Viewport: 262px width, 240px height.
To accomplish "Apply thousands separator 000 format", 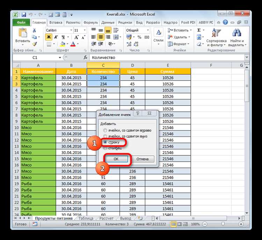I will (147, 37).
